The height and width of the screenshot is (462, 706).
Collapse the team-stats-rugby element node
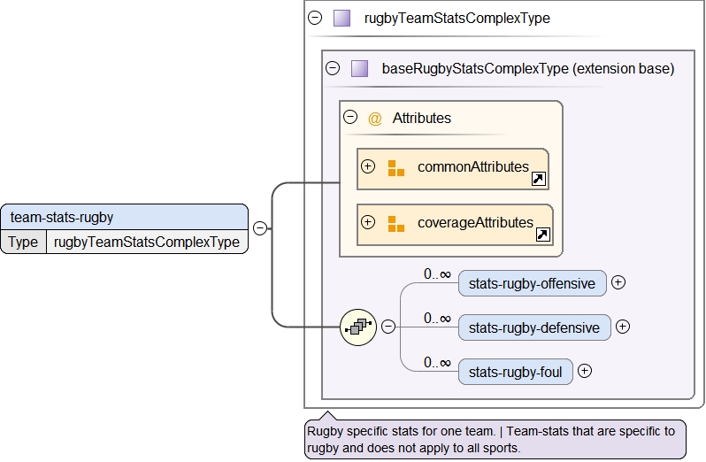coord(260,228)
